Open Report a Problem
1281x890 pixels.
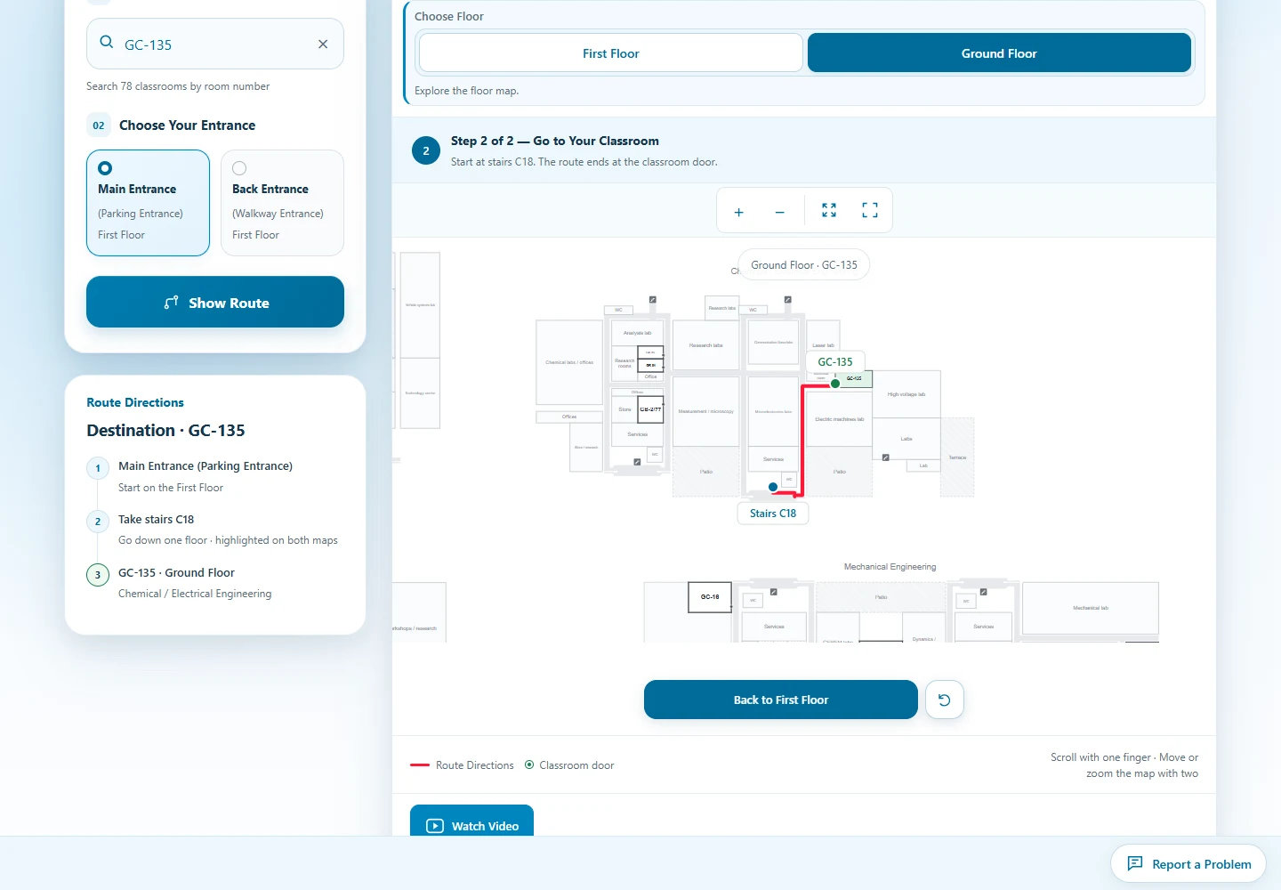[x=1188, y=863]
